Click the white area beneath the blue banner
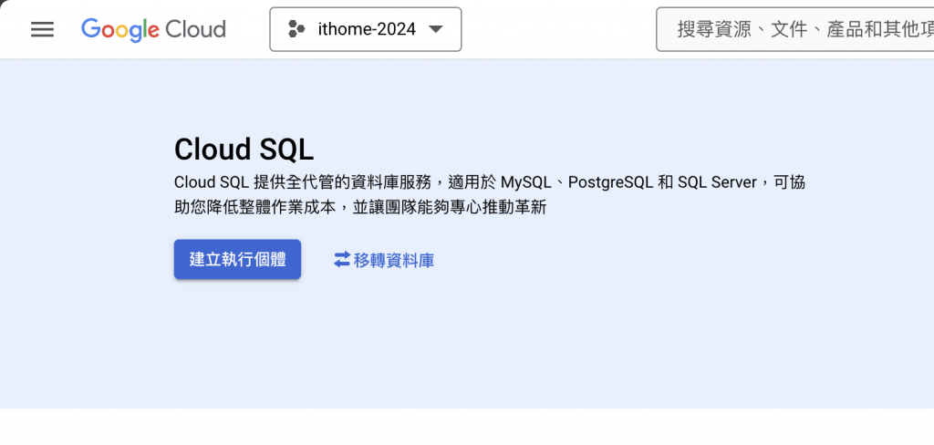934x445 pixels. click(467, 427)
